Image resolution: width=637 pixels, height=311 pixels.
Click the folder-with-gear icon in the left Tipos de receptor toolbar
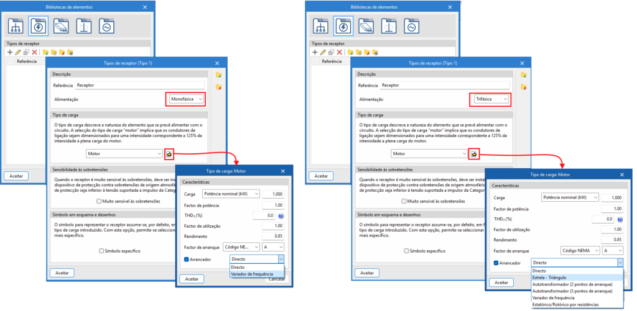pos(70,52)
